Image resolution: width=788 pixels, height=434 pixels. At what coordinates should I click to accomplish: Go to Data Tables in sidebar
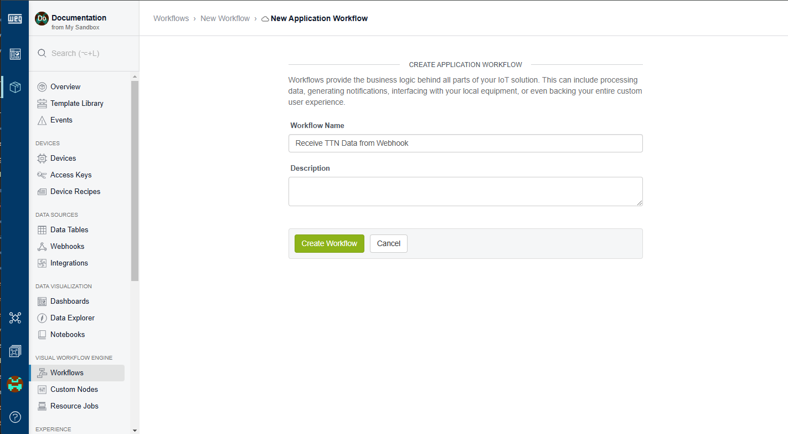69,229
